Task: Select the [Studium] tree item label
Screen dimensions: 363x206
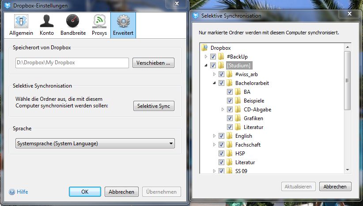Action: coord(238,66)
